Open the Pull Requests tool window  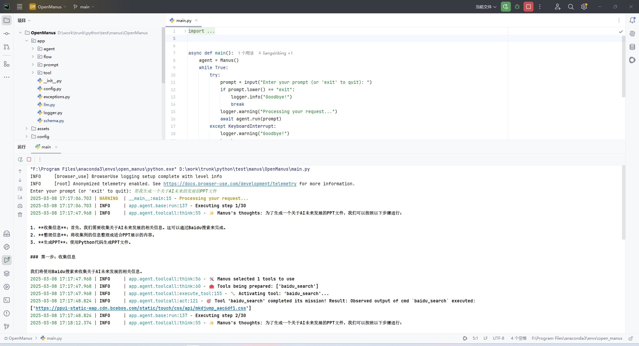pos(7,47)
